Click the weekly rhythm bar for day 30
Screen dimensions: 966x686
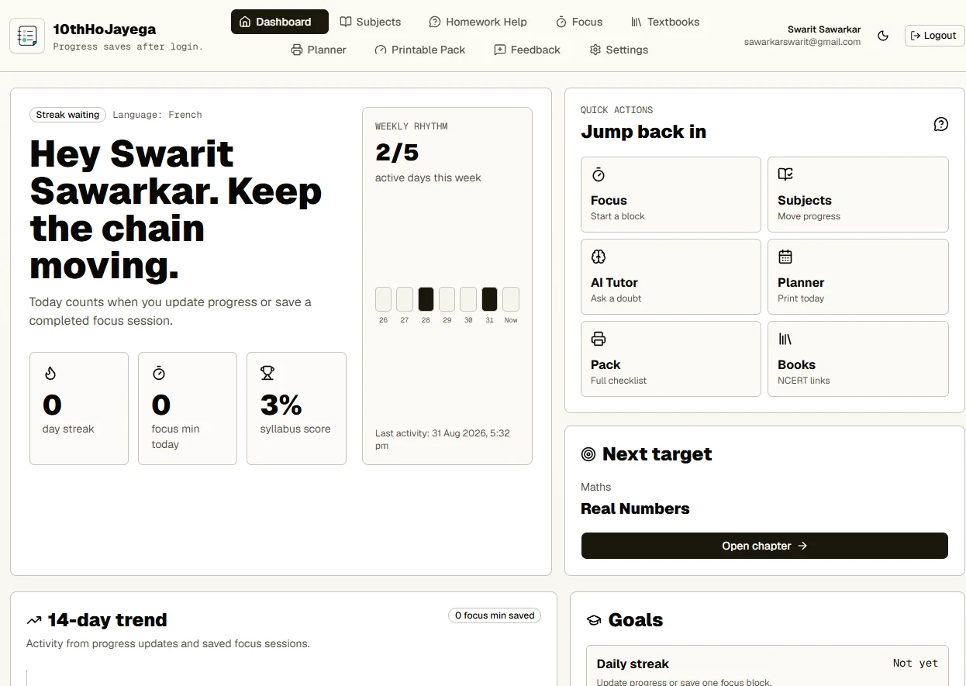468,299
